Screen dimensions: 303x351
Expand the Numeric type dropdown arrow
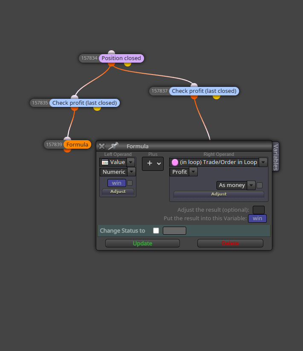[131, 172]
